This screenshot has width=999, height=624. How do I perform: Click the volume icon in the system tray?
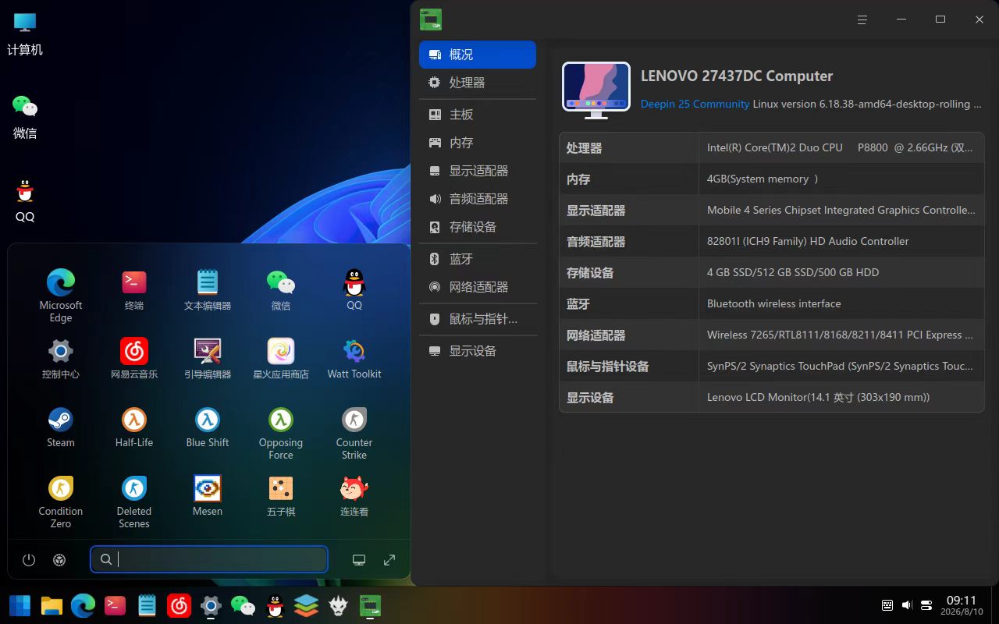pos(907,605)
